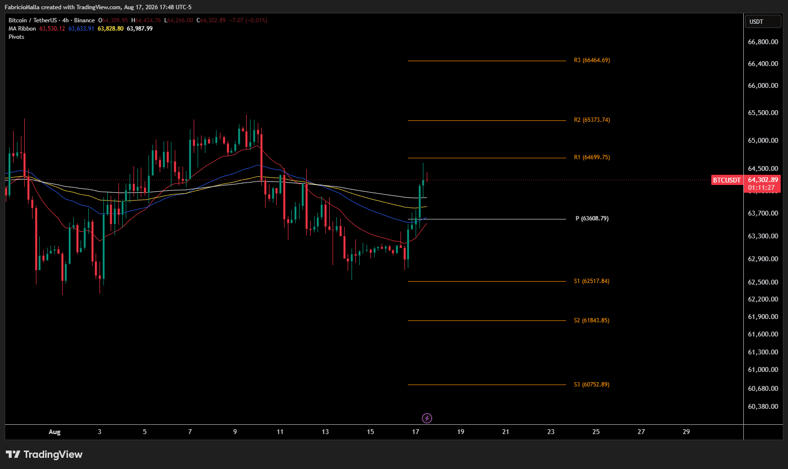Click the date 27 on the time axis
This screenshot has height=469, width=788.
[x=641, y=432]
